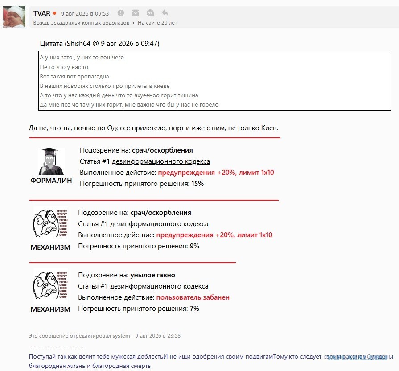Open the TVAR username profile link
The image size is (399, 371).
click(42, 13)
